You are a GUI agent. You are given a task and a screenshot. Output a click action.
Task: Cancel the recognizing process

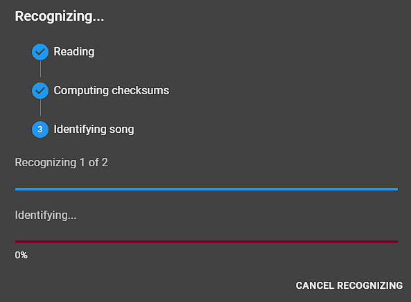pos(349,285)
